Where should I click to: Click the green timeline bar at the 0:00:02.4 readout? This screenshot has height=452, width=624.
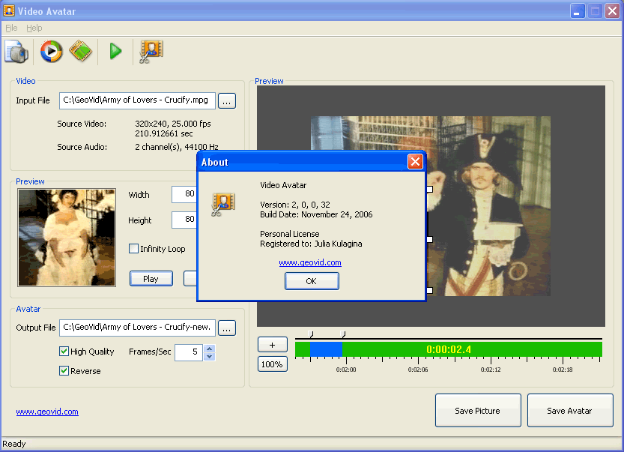point(449,349)
